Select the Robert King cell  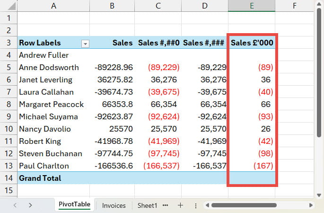coord(53,141)
